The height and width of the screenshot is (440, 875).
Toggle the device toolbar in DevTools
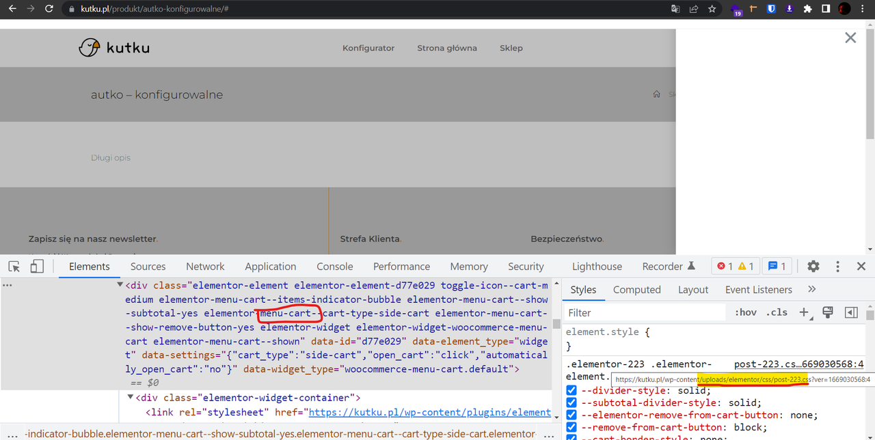[x=37, y=266]
